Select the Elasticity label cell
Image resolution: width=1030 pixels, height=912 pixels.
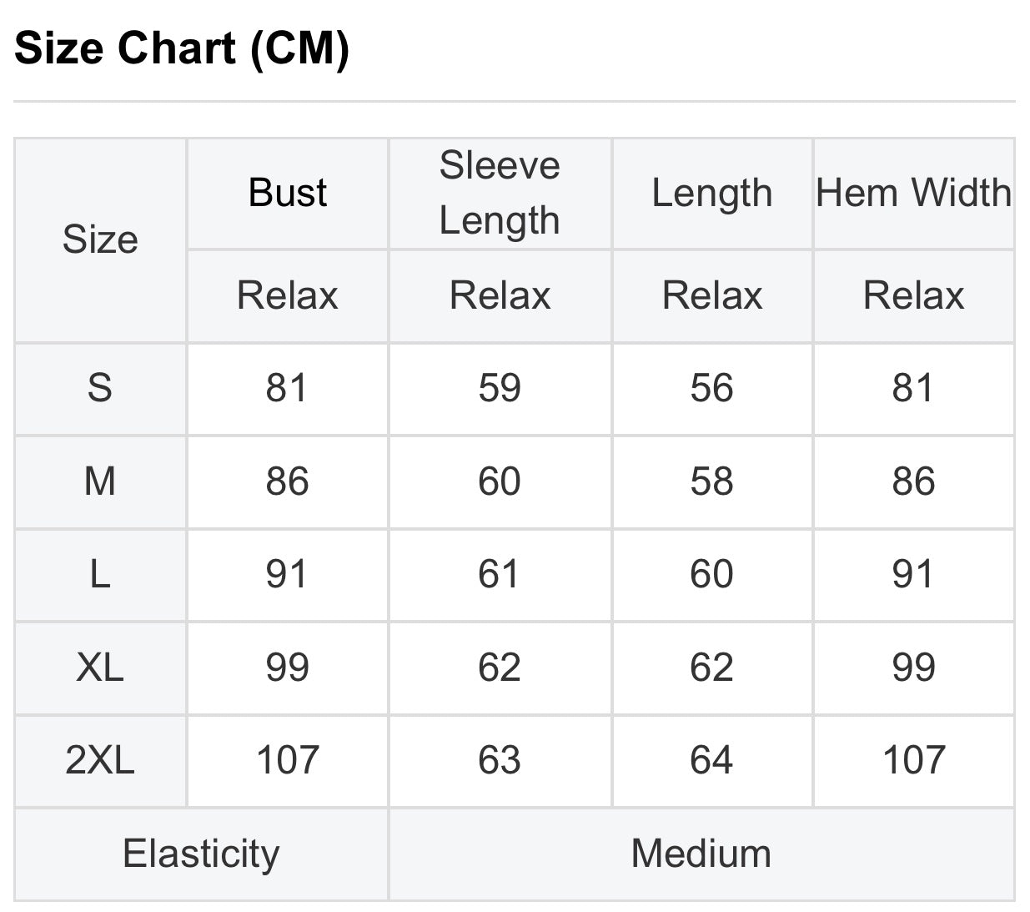pos(201,854)
